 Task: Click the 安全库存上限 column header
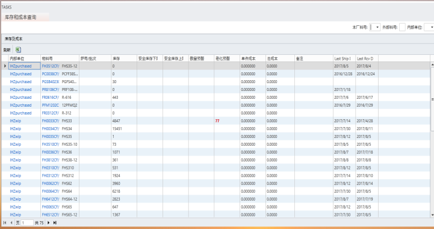[176, 58]
